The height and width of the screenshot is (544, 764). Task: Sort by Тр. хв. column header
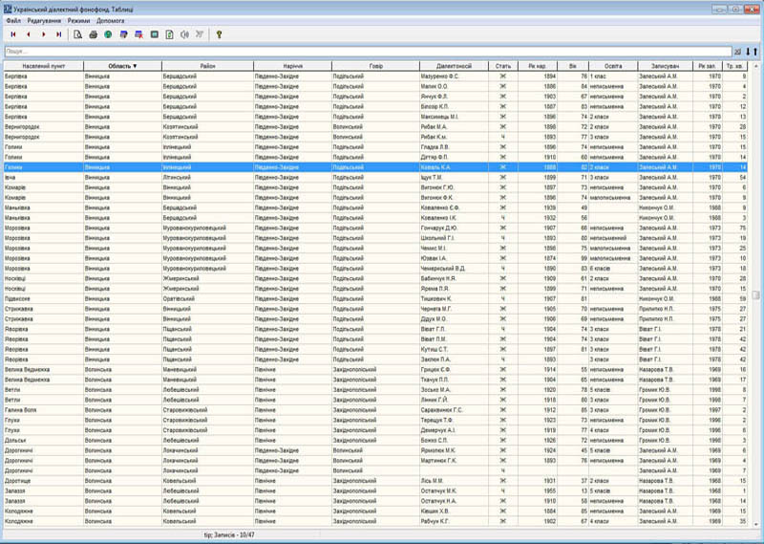pos(734,66)
